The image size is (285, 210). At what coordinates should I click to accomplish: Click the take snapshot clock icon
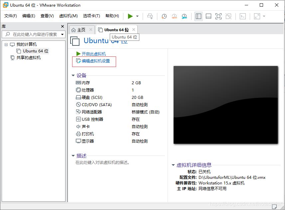(x=164, y=16)
